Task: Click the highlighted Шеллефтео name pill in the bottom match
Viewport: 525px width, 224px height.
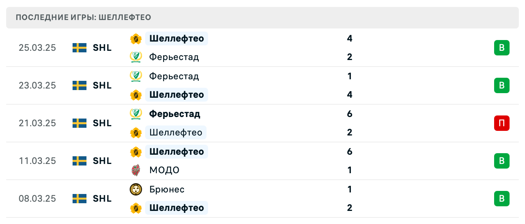Action: click(176, 208)
